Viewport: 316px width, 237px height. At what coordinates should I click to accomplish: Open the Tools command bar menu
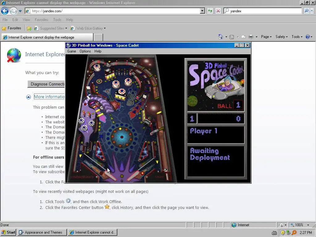[x=297, y=37]
